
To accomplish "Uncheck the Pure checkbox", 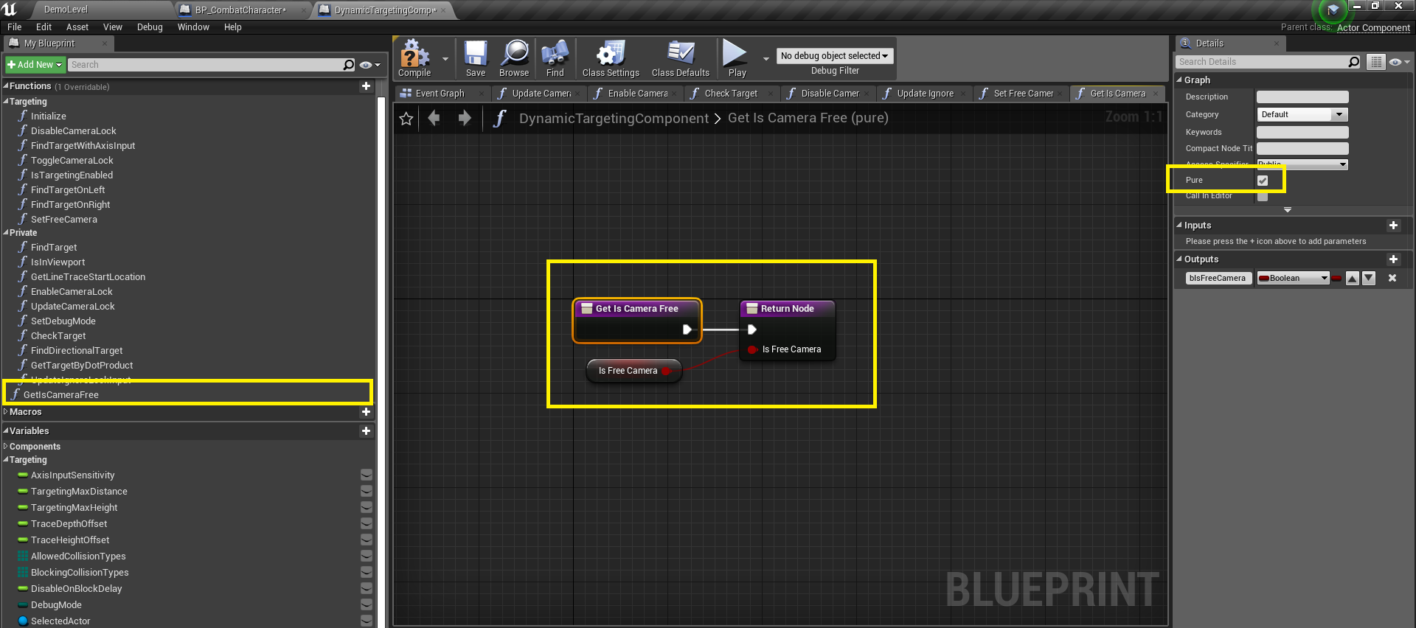I will click(1263, 181).
